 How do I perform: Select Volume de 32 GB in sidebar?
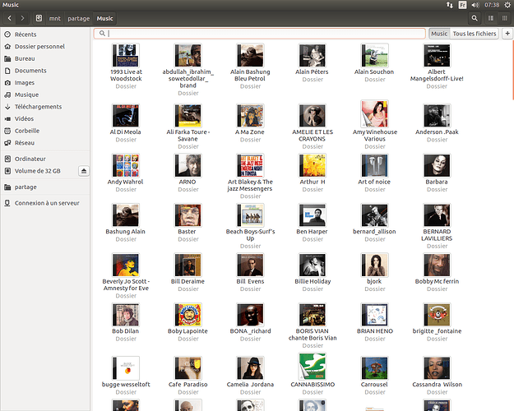[38, 171]
